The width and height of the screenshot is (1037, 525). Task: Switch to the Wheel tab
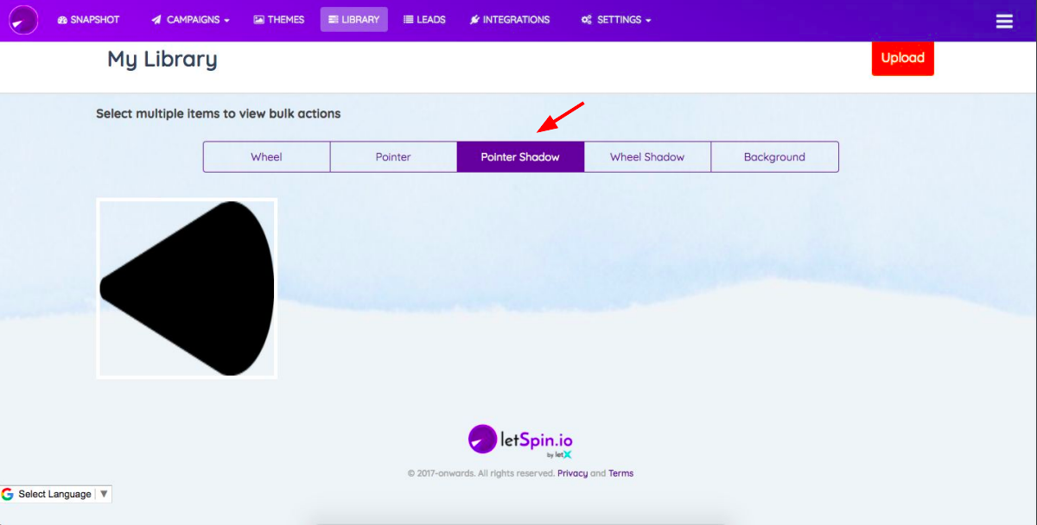click(x=266, y=157)
